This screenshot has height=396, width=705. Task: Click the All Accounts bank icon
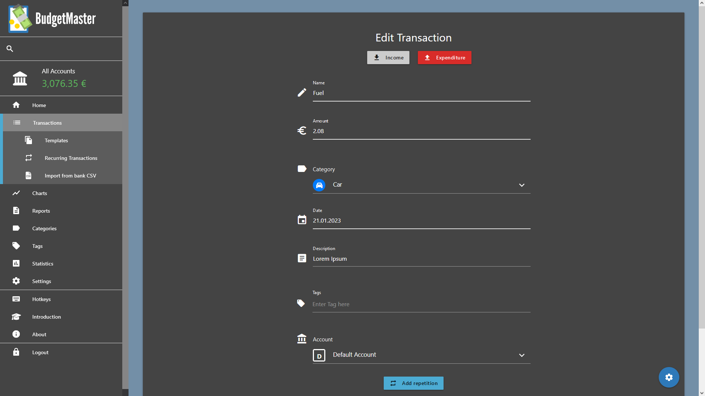[20, 78]
